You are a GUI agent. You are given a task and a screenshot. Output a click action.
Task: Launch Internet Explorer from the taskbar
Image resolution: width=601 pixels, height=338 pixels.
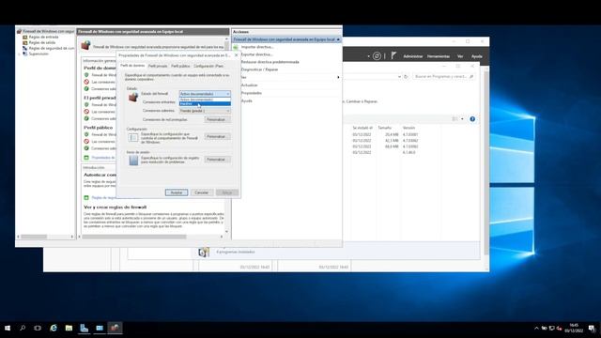(54, 328)
